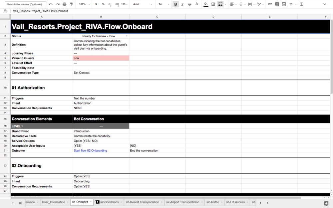Select the '01.Authorization' heading cell

click(x=42, y=88)
